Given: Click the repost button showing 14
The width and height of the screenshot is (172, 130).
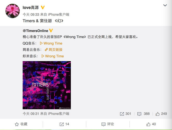Looking at the screenshot, I should coord(64,124).
